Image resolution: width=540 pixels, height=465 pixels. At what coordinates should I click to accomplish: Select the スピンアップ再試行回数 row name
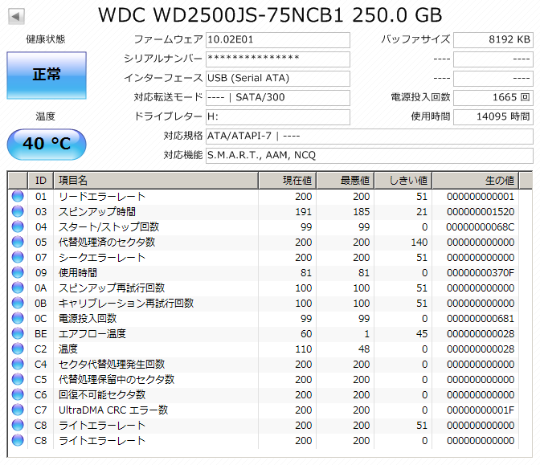[112, 288]
